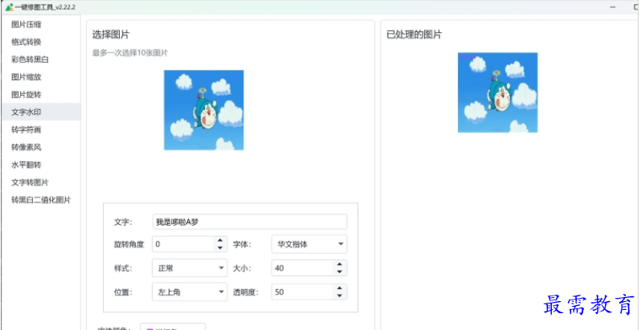Open the 样式 dropdown showing 正常
The image size is (641, 330).
pyautogui.click(x=190, y=268)
